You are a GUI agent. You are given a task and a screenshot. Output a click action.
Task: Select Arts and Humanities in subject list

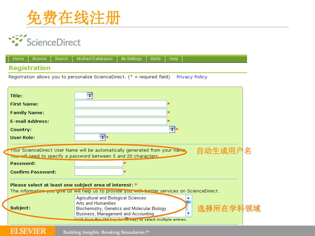96,203
